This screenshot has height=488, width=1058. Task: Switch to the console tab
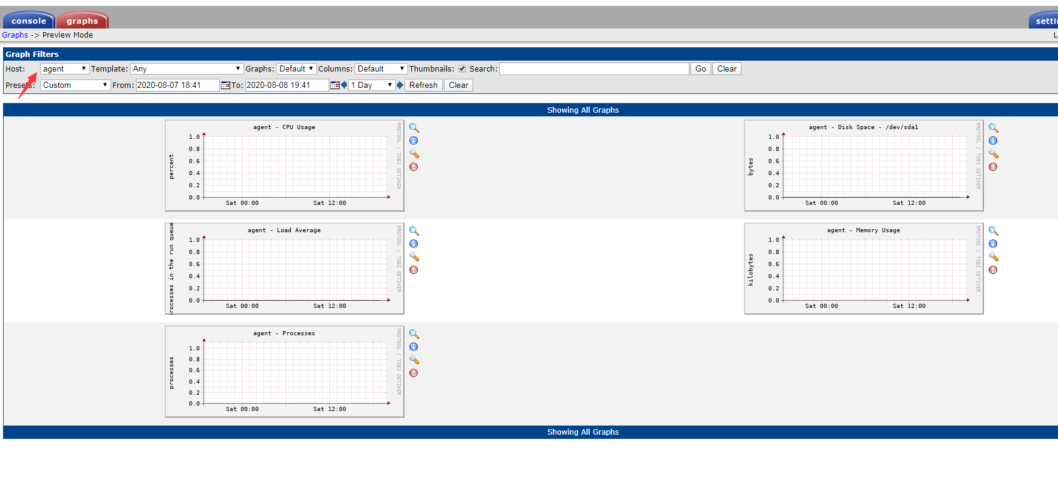point(29,21)
